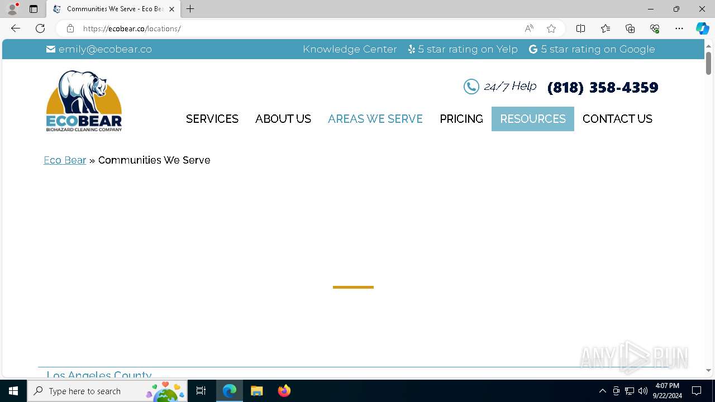Click taskbar clock showing 4:07 PM
This screenshot has height=402, width=715.
click(668, 391)
